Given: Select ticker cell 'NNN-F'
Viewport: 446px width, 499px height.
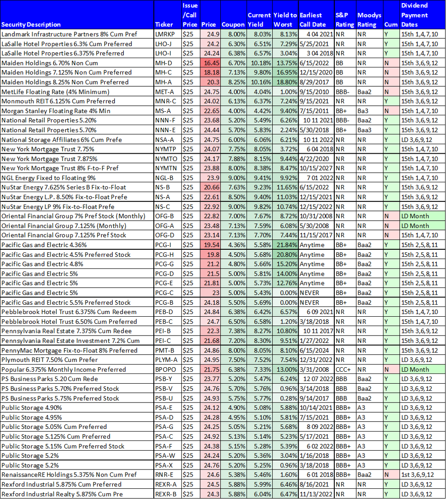Looking at the screenshot, I should (x=168, y=120).
